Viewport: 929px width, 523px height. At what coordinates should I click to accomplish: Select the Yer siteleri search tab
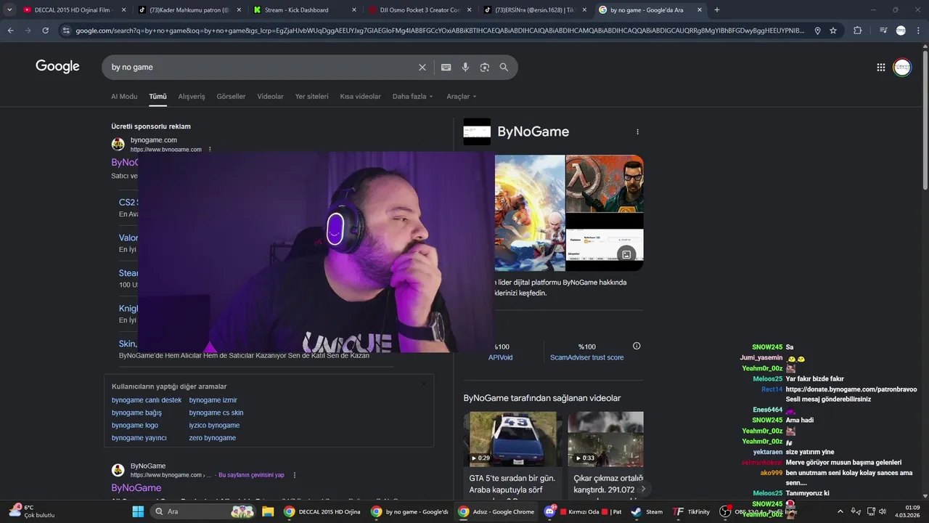point(311,97)
